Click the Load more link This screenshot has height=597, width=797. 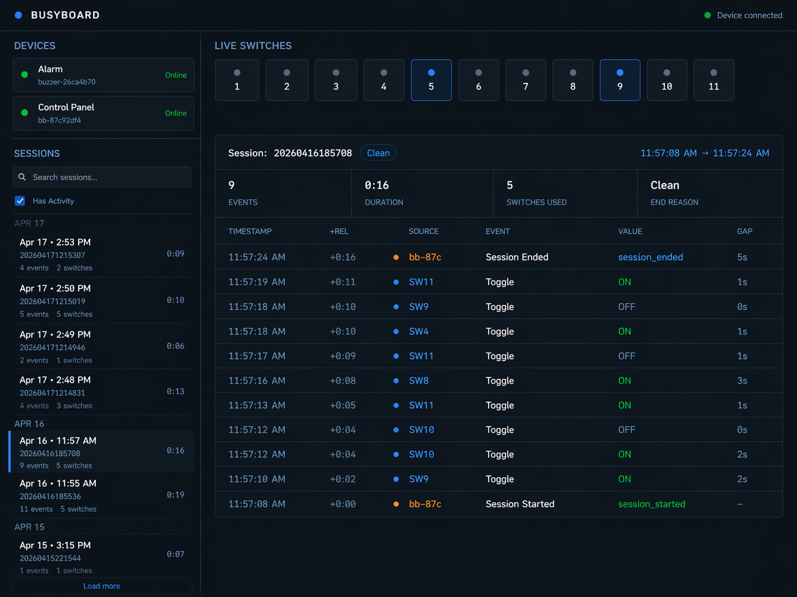102,586
